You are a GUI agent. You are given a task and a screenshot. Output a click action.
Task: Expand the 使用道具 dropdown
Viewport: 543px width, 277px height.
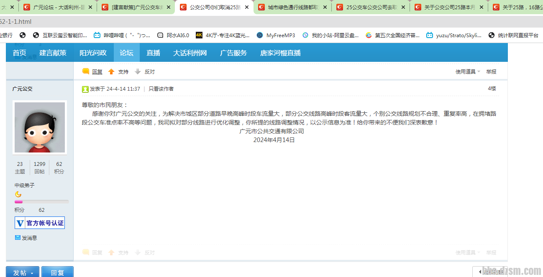click(x=468, y=71)
